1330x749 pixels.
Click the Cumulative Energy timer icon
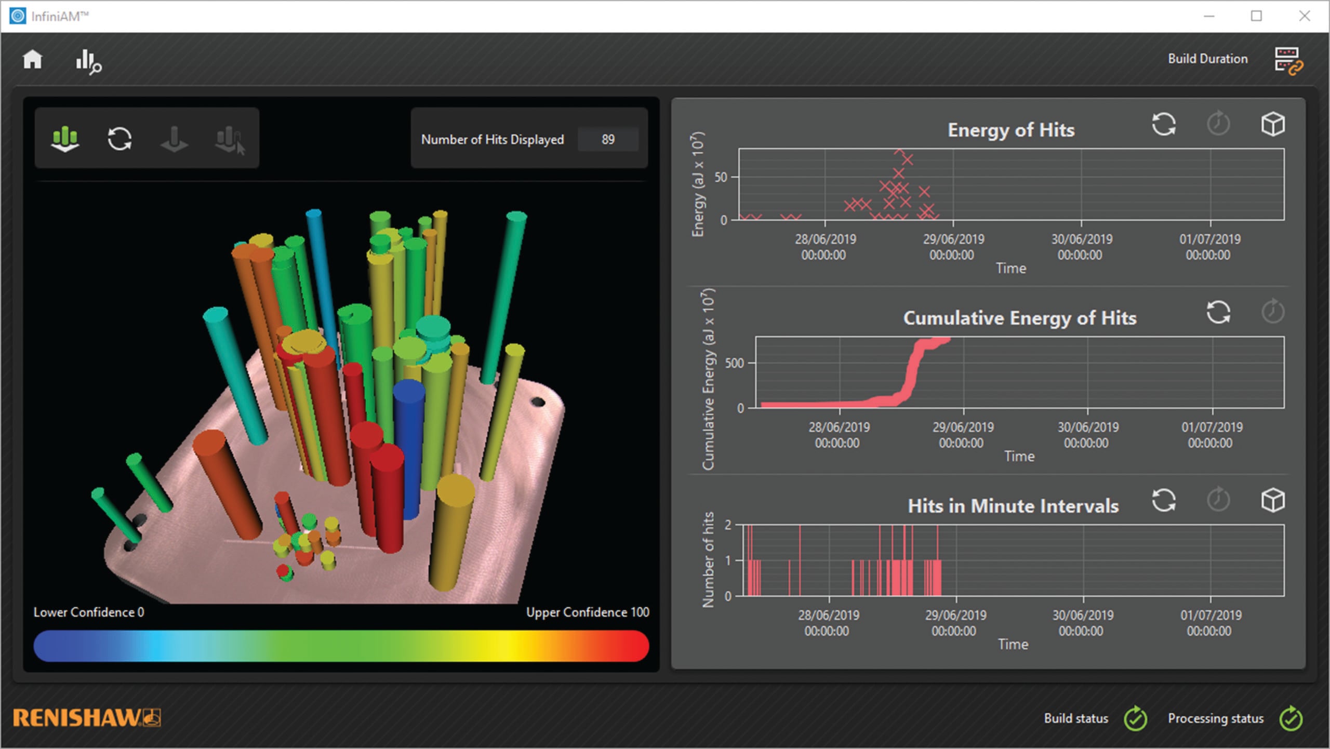[x=1273, y=312]
